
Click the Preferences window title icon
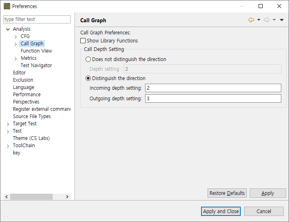(x=7, y=6)
